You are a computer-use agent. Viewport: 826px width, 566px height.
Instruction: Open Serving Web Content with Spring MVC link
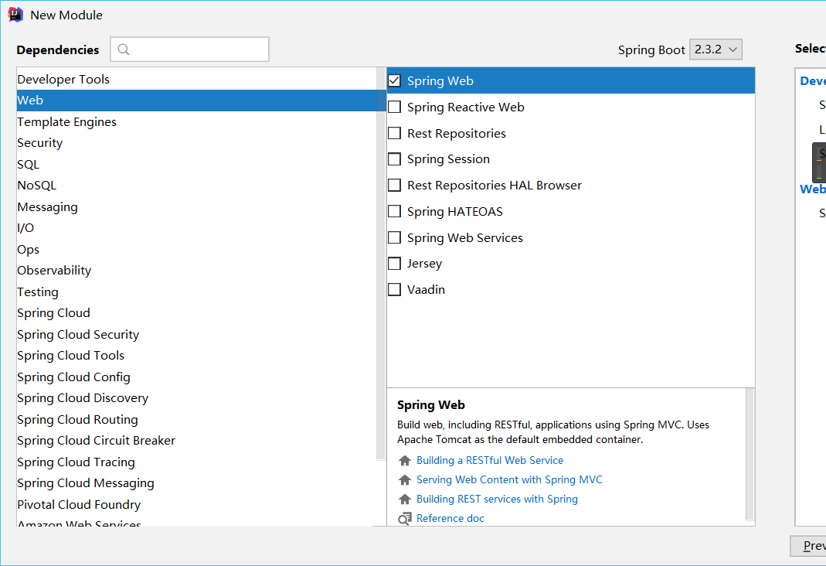(x=509, y=480)
